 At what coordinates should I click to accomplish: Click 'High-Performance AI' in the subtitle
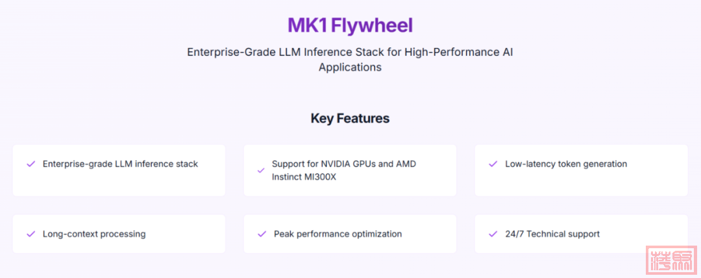pos(459,52)
